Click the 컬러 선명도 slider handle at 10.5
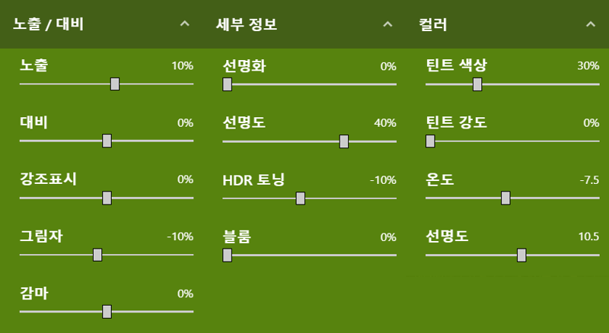Screen dimensions: 609x333 (521, 255)
